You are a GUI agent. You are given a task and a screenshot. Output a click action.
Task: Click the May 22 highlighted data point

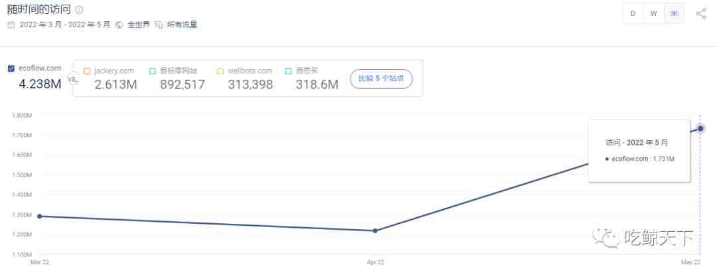(x=700, y=129)
